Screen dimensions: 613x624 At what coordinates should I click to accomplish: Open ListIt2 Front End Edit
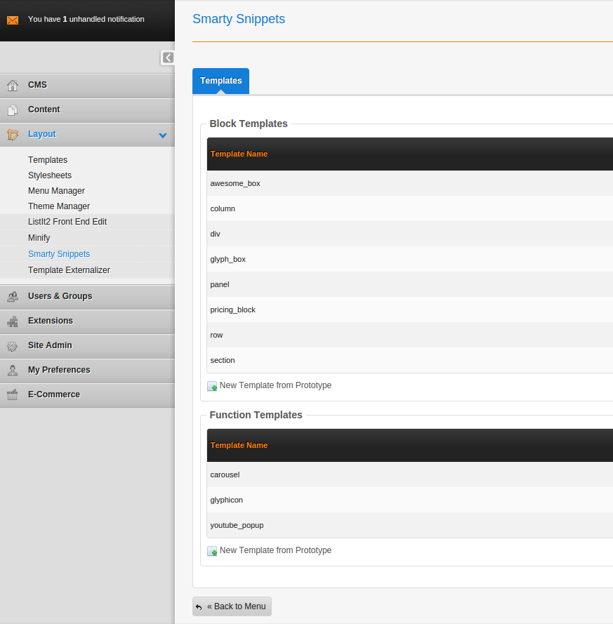[x=67, y=222]
